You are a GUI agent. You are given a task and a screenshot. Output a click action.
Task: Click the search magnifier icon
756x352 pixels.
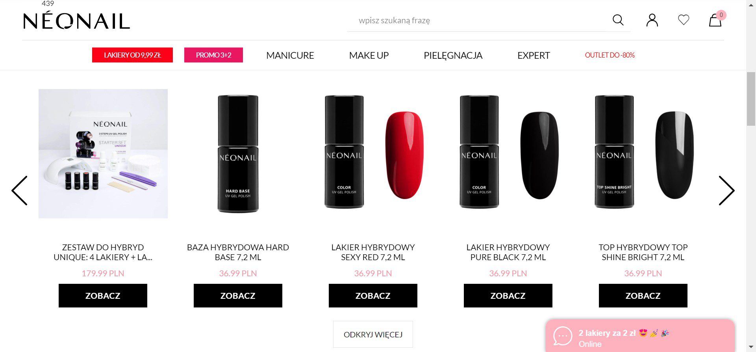coord(618,20)
